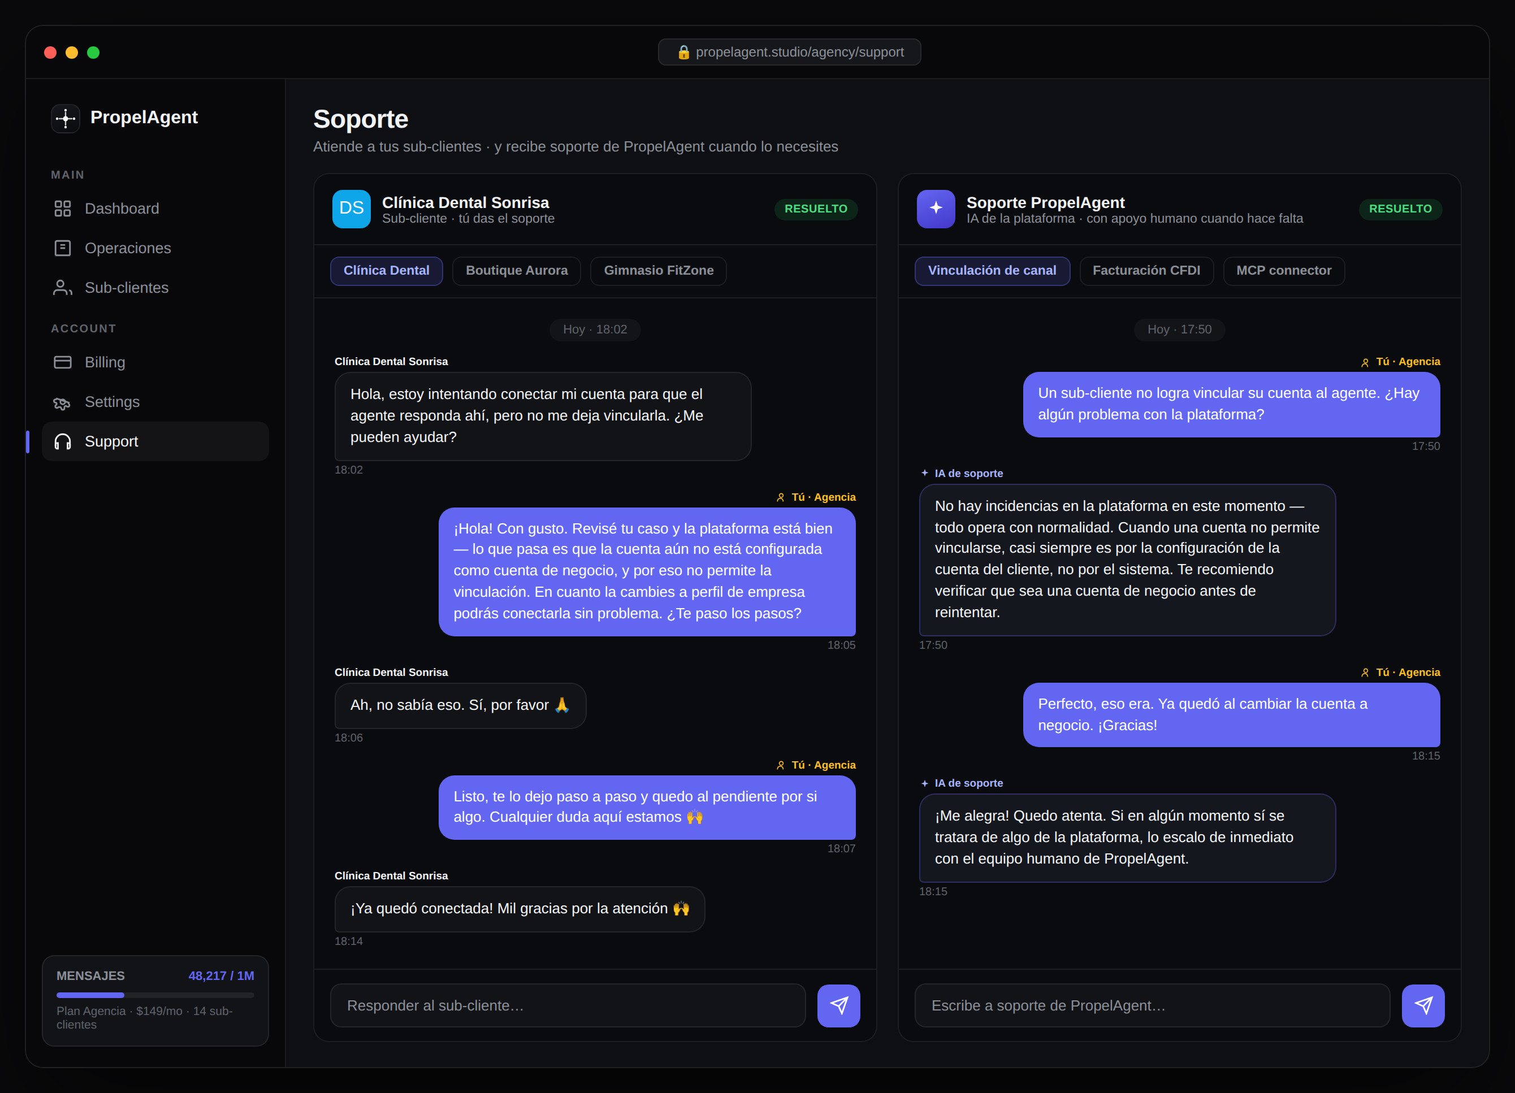Click the lock icon in address bar
The width and height of the screenshot is (1515, 1093).
[683, 52]
